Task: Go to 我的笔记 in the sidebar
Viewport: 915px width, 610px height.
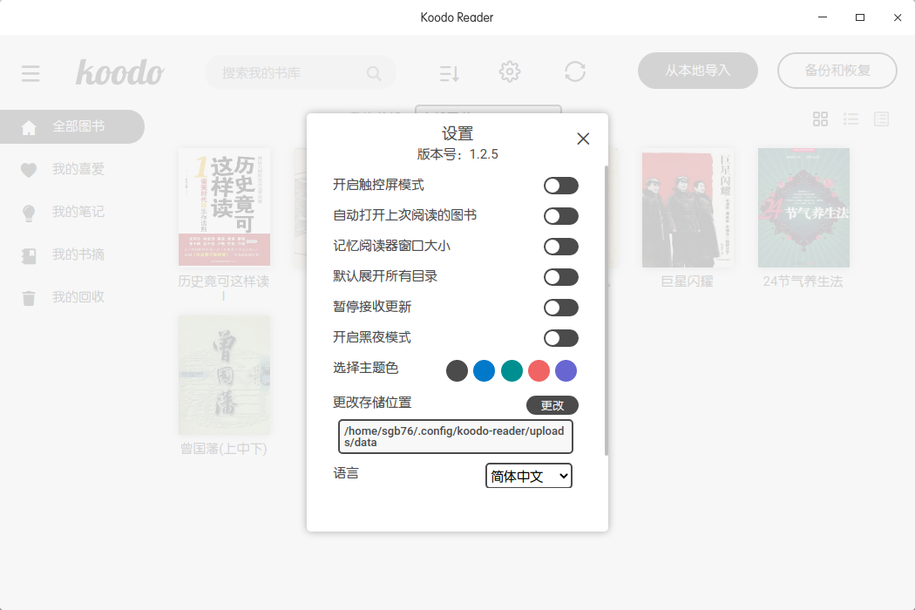Action: point(78,212)
